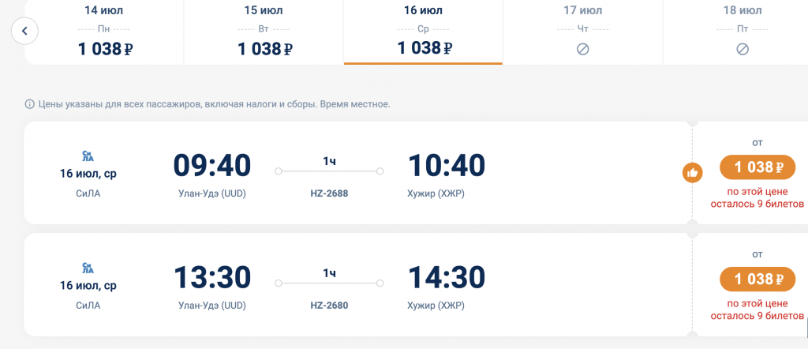Click СиЛА airline logo on 13:30 flight
808x349 pixels.
(88, 268)
